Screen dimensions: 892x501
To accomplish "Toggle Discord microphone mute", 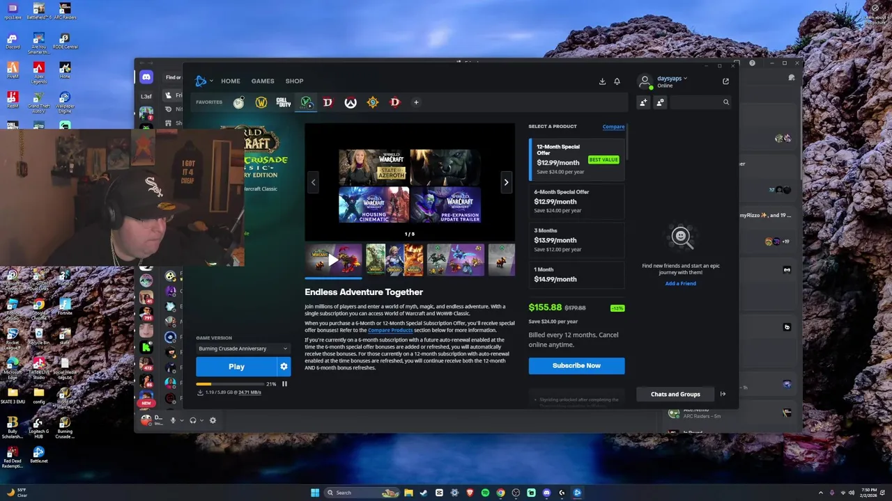I will tap(174, 420).
